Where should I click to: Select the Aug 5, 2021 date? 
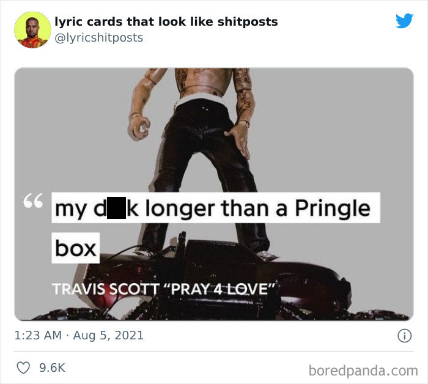108,336
